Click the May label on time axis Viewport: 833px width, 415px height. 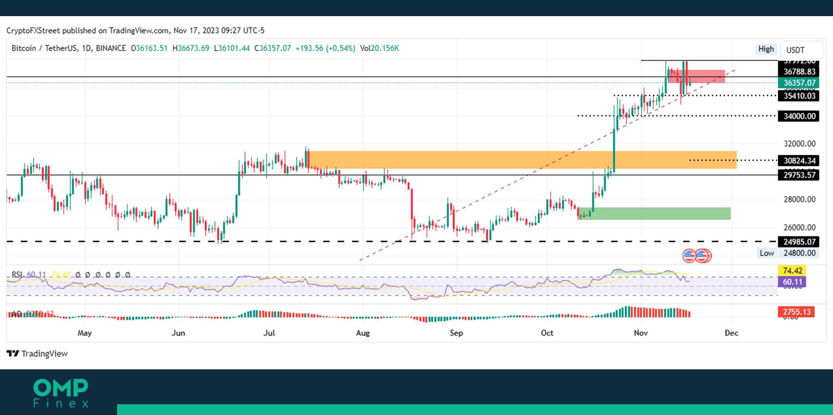click(84, 333)
